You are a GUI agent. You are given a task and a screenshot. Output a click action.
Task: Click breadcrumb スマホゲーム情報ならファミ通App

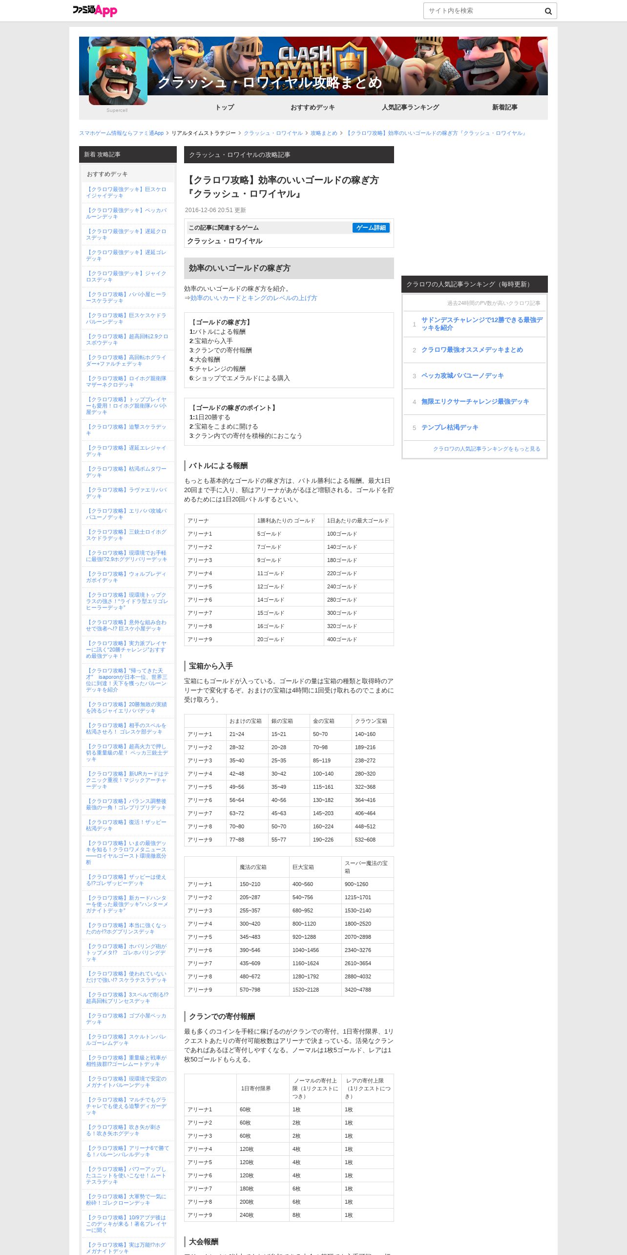(x=122, y=133)
